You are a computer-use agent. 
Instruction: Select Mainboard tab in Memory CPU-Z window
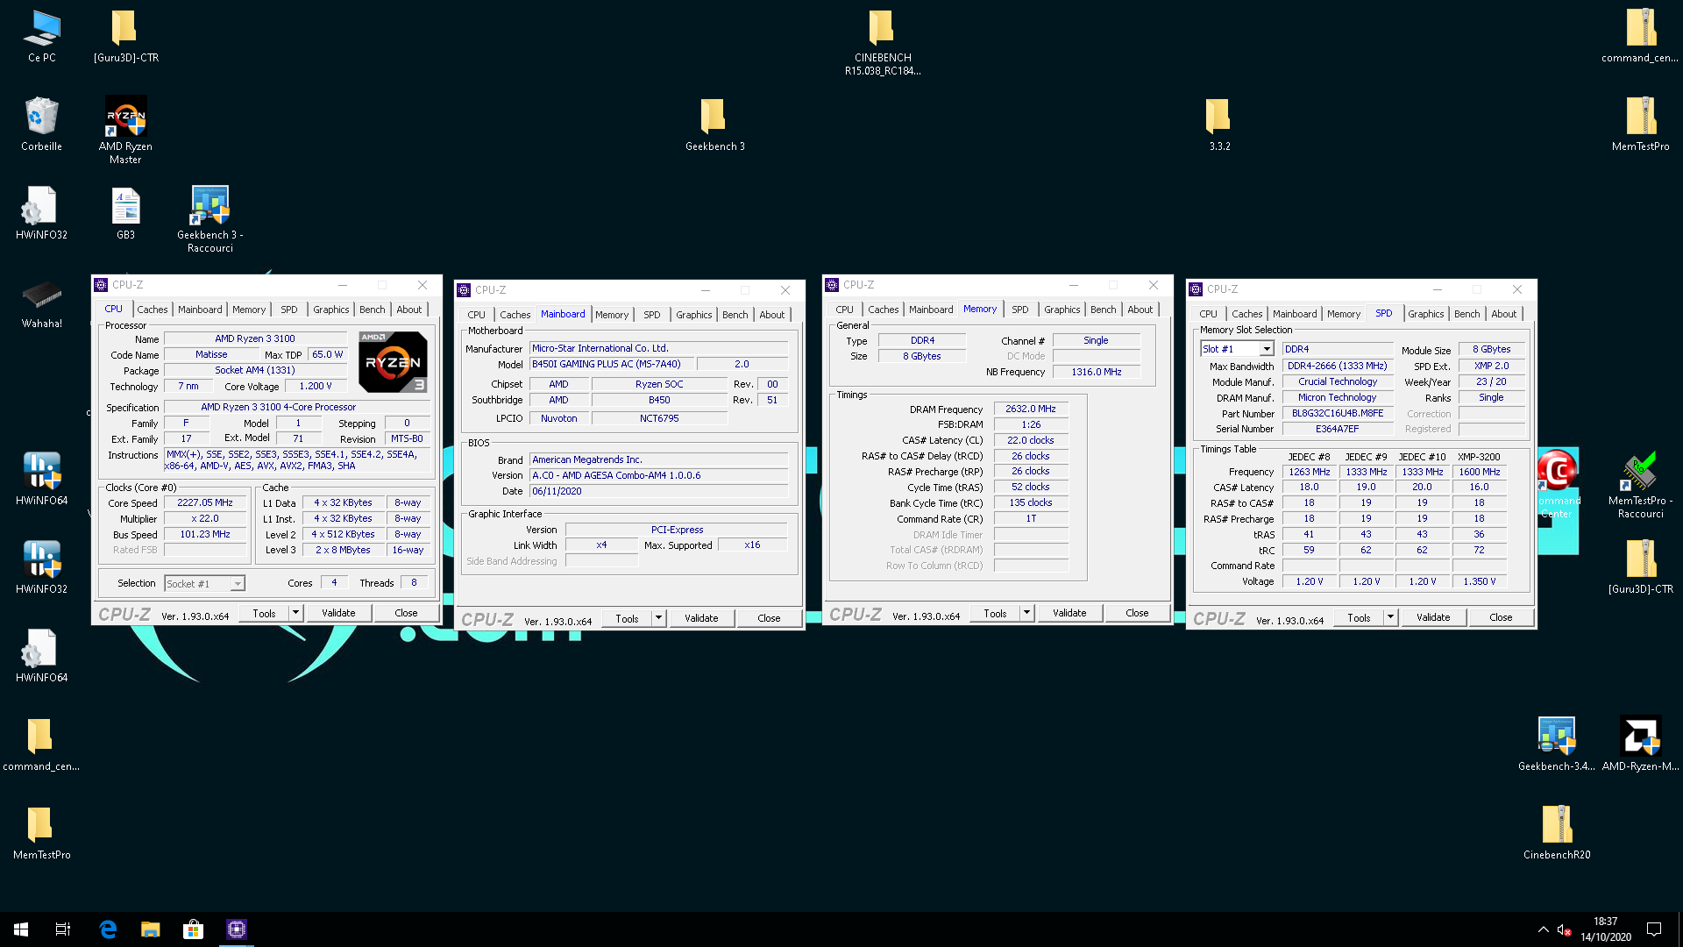click(x=930, y=310)
